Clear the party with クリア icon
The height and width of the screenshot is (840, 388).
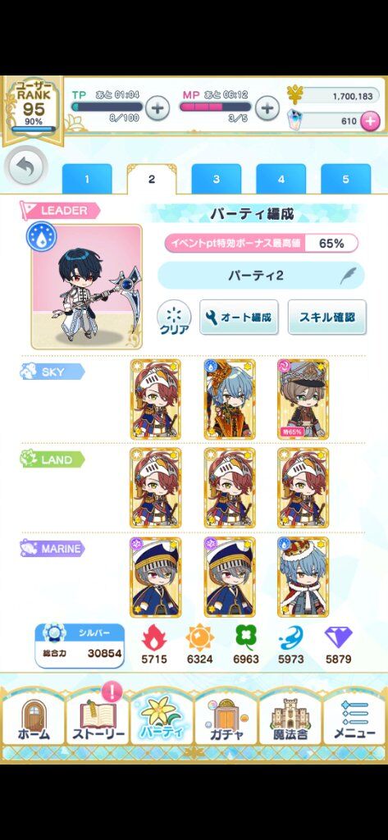point(174,317)
